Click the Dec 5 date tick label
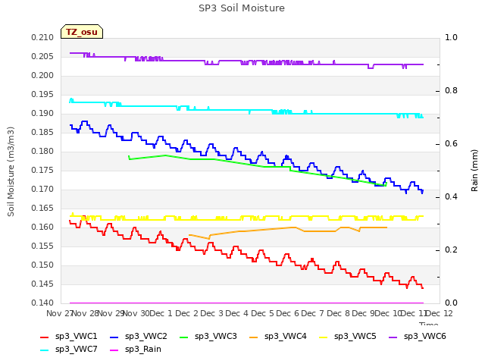Image resolution: width=485 pixels, height=364 pixels. tap(263, 313)
